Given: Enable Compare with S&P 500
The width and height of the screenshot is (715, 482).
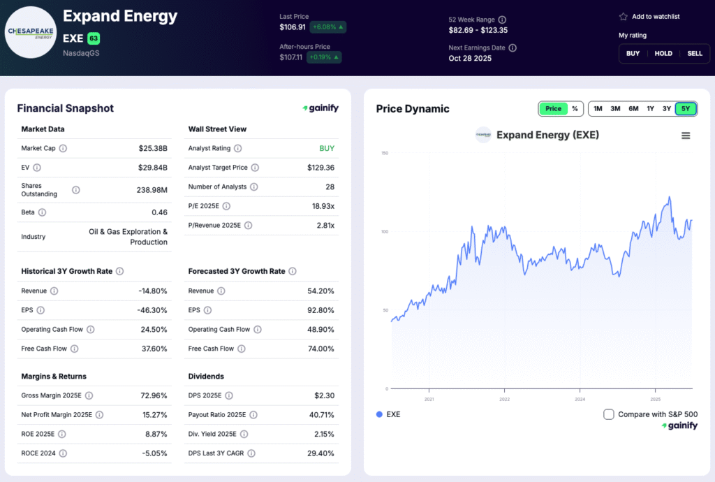Looking at the screenshot, I should pos(609,414).
